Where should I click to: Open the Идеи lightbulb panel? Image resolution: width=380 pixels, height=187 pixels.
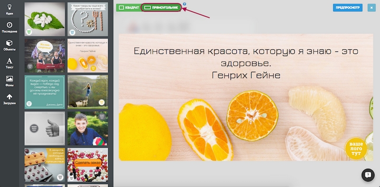pyautogui.click(x=9, y=9)
